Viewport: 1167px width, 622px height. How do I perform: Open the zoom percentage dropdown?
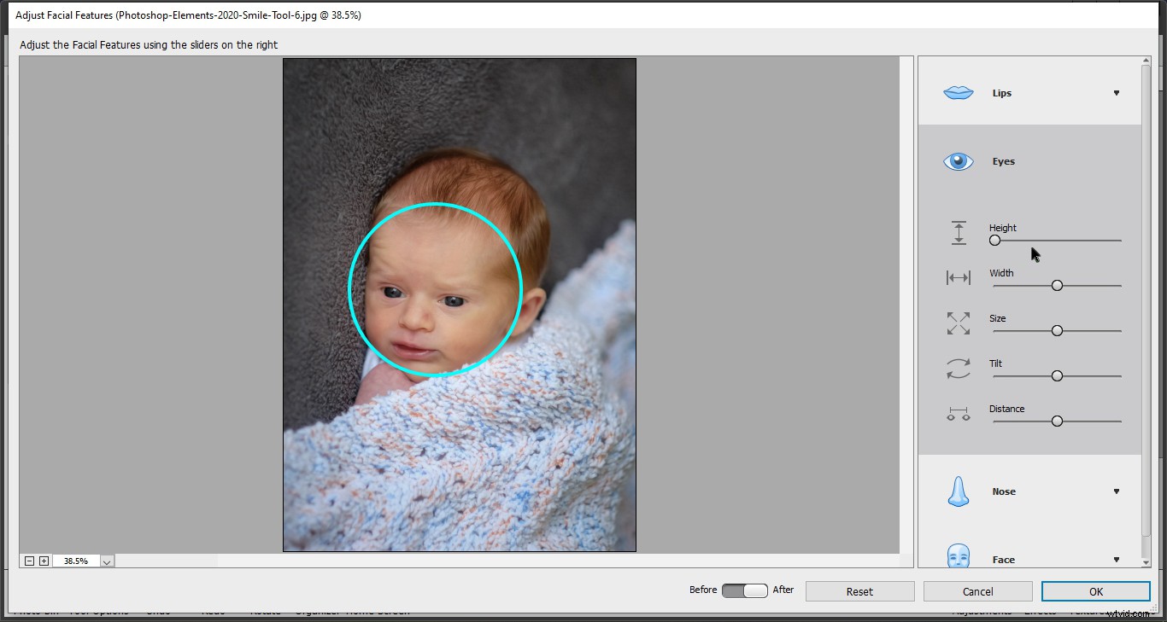[x=106, y=561]
